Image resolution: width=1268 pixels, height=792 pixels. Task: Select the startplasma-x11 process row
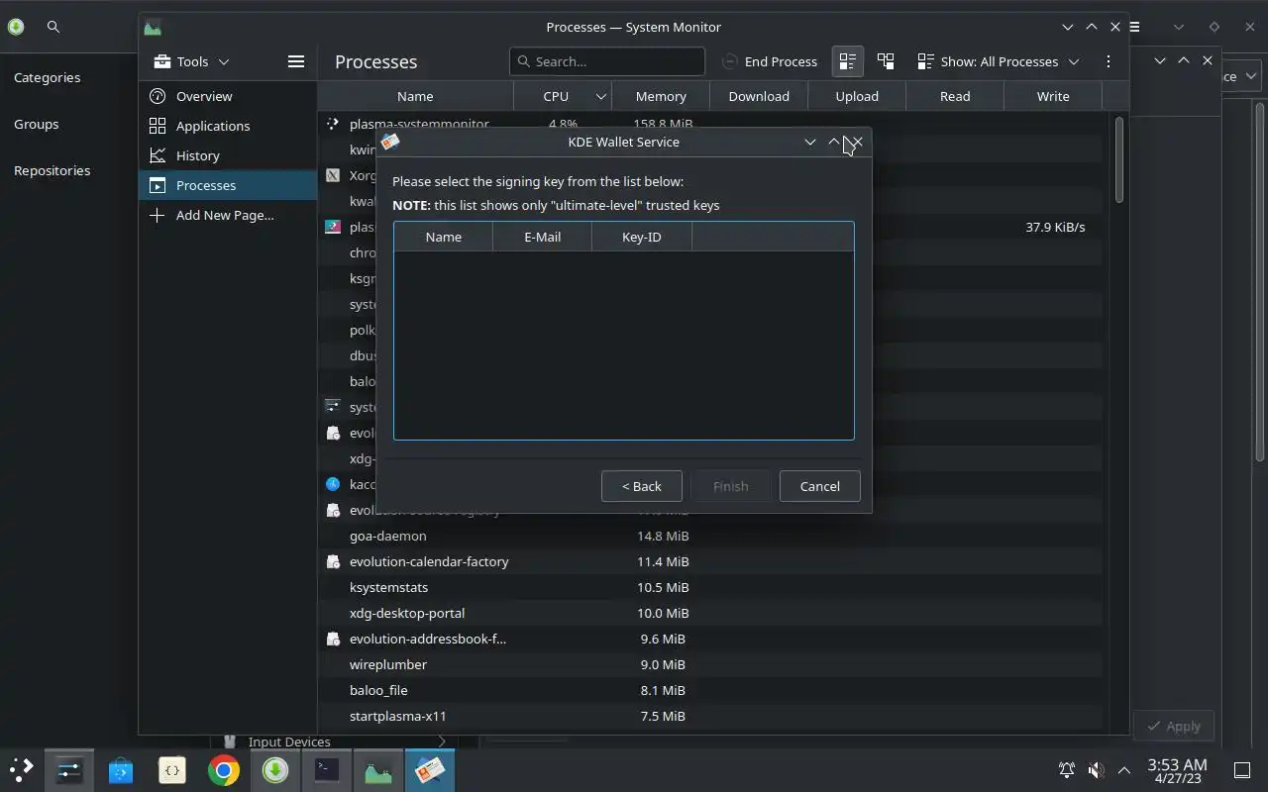click(709, 716)
